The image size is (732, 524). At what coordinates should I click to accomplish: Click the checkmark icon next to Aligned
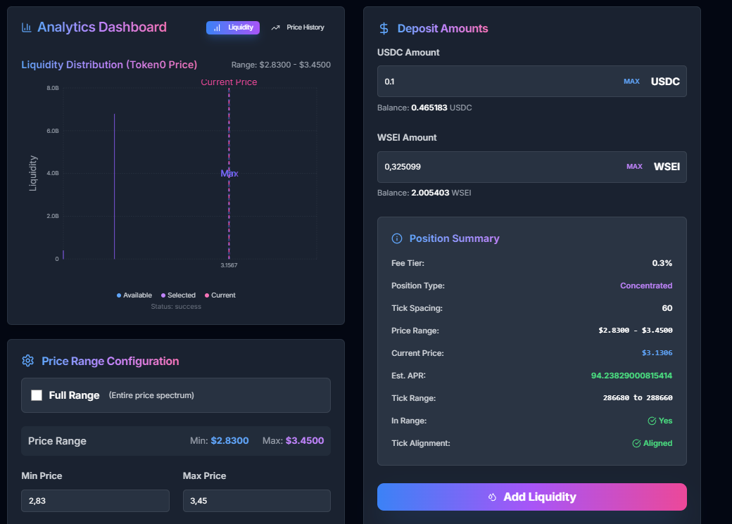pyautogui.click(x=636, y=443)
